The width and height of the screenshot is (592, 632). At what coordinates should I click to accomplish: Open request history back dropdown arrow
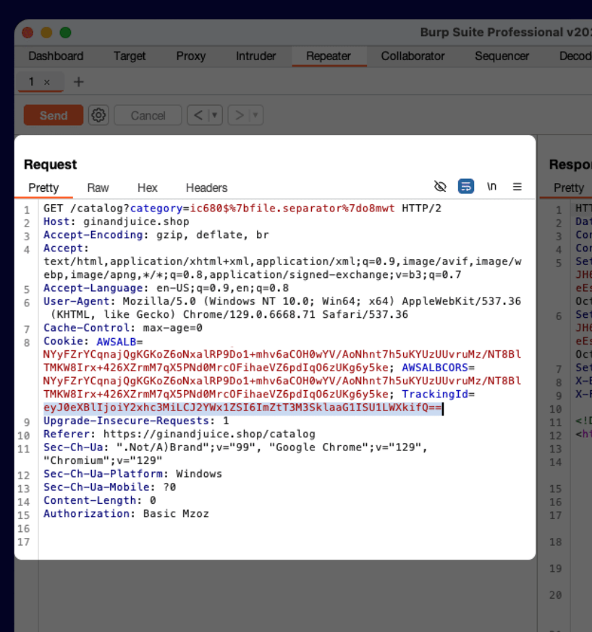215,116
